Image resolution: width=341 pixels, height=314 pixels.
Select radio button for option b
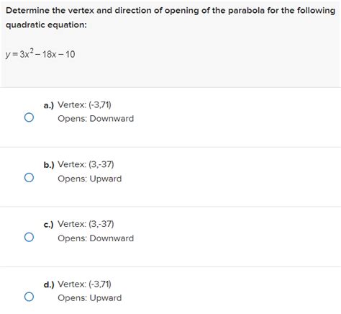coord(29,178)
